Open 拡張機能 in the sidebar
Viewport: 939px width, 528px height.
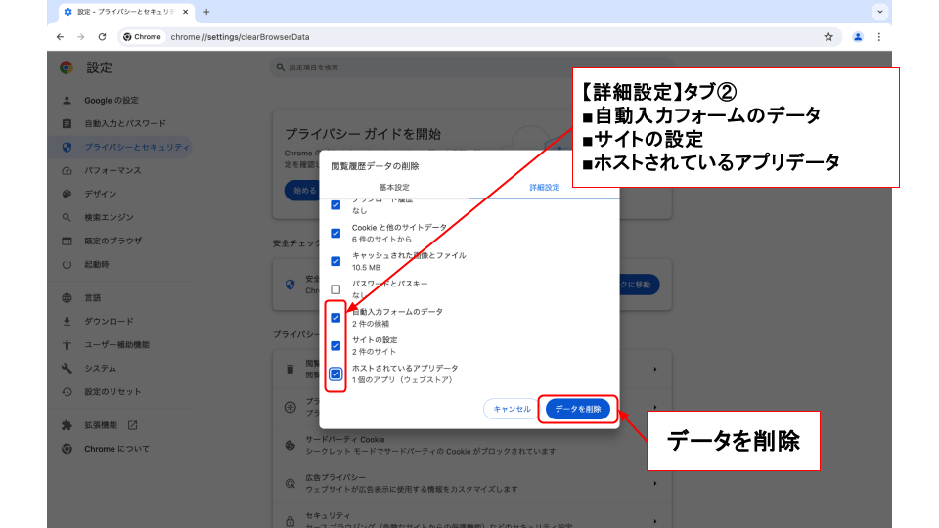[101, 425]
